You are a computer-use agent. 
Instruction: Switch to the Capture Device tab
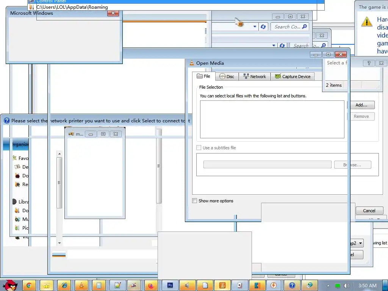(293, 77)
